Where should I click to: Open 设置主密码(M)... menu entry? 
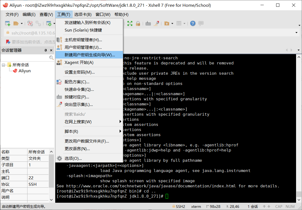[x=89, y=72]
